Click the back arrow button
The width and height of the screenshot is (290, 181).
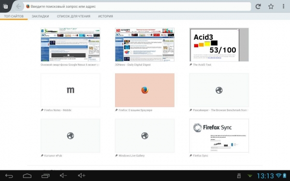(x=18, y=6)
